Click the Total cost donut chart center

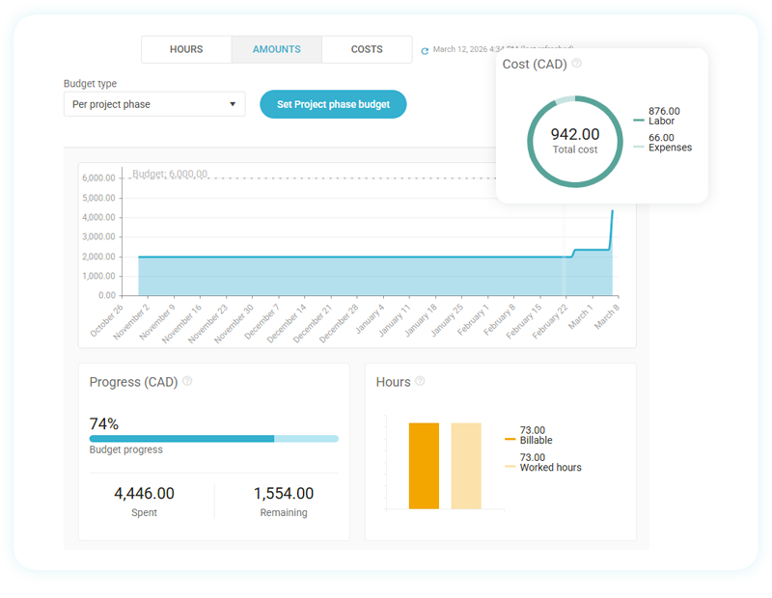coord(575,140)
